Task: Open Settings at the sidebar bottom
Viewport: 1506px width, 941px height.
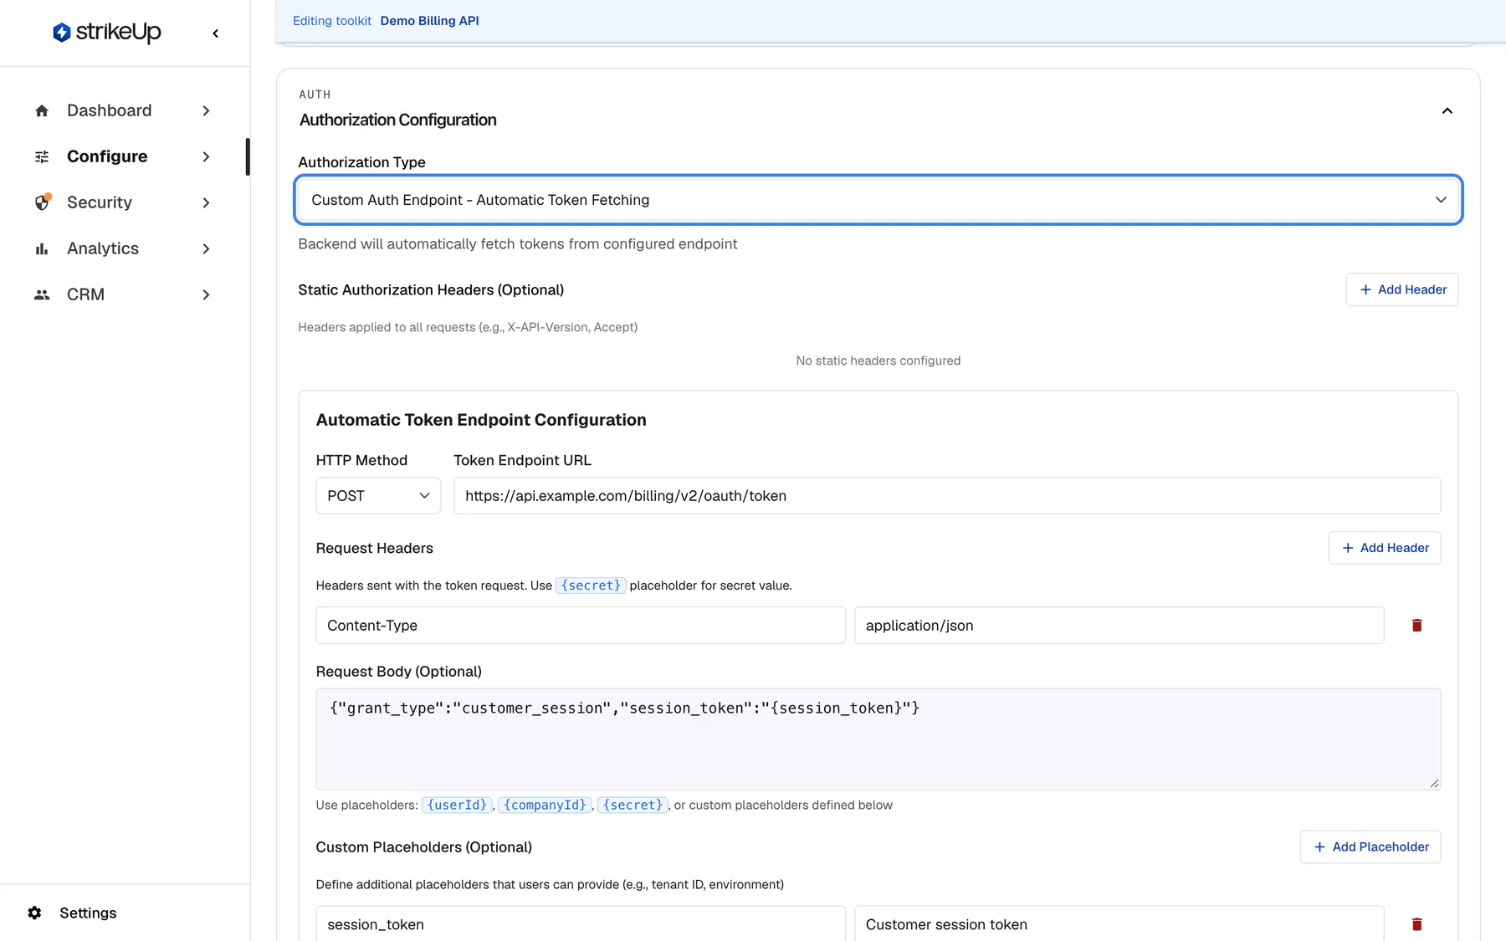Action: point(88,913)
